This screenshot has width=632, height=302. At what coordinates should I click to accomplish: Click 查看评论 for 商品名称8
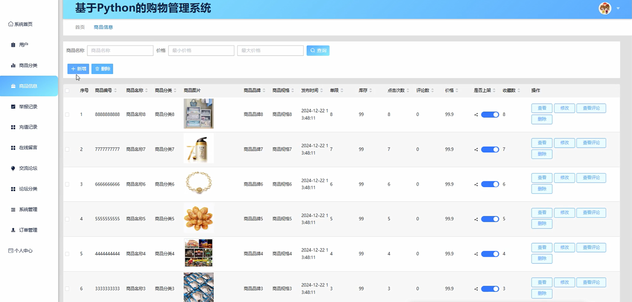coord(591,108)
